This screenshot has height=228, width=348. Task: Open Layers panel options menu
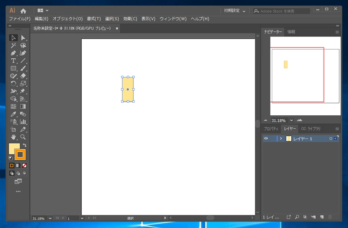[337, 129]
